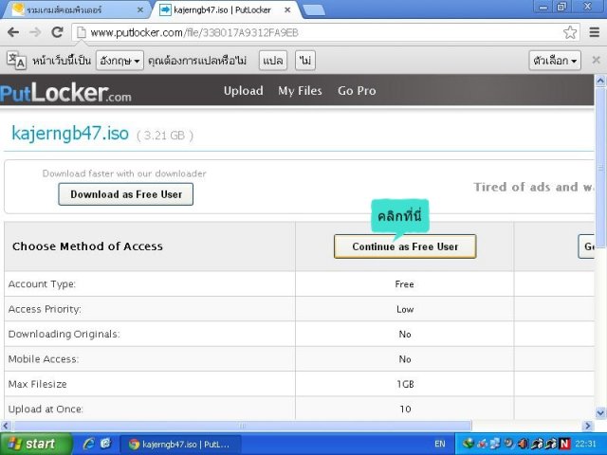Image resolution: width=607 pixels, height=455 pixels.
Task: Click the vertical scrollbar down arrow
Action: [600, 413]
